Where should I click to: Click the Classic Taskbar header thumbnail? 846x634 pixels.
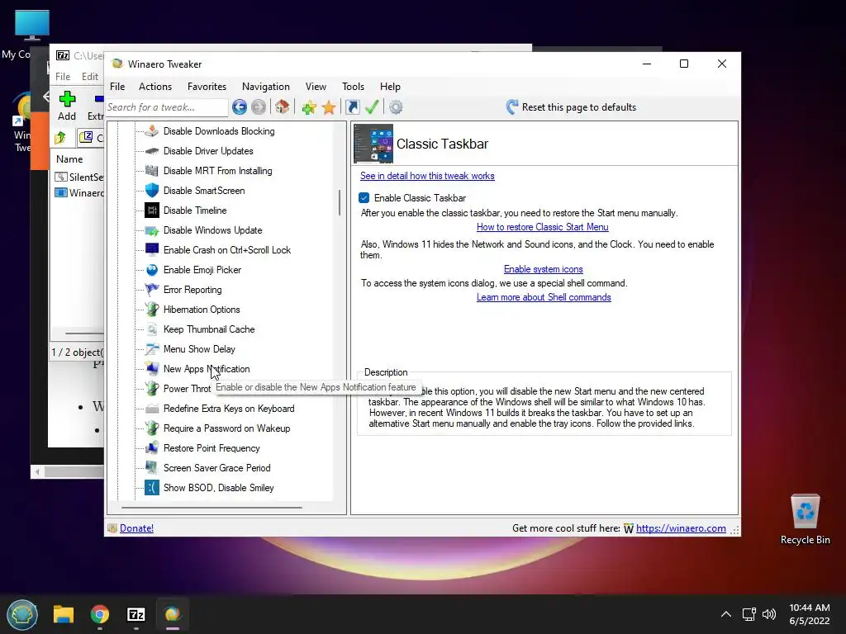coord(373,144)
